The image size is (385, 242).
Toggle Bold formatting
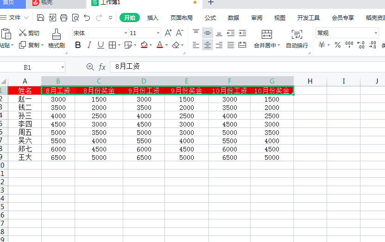pyautogui.click(x=78, y=45)
